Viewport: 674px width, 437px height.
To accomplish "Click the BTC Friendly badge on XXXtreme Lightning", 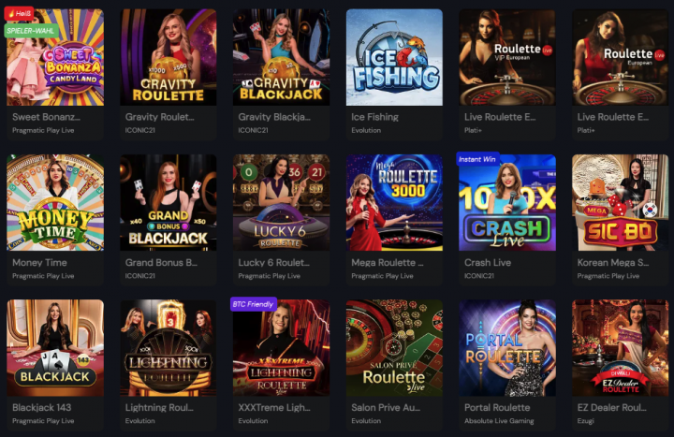I will (253, 304).
